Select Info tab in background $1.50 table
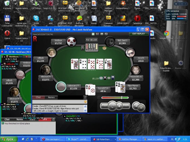 [x=45, y=120]
